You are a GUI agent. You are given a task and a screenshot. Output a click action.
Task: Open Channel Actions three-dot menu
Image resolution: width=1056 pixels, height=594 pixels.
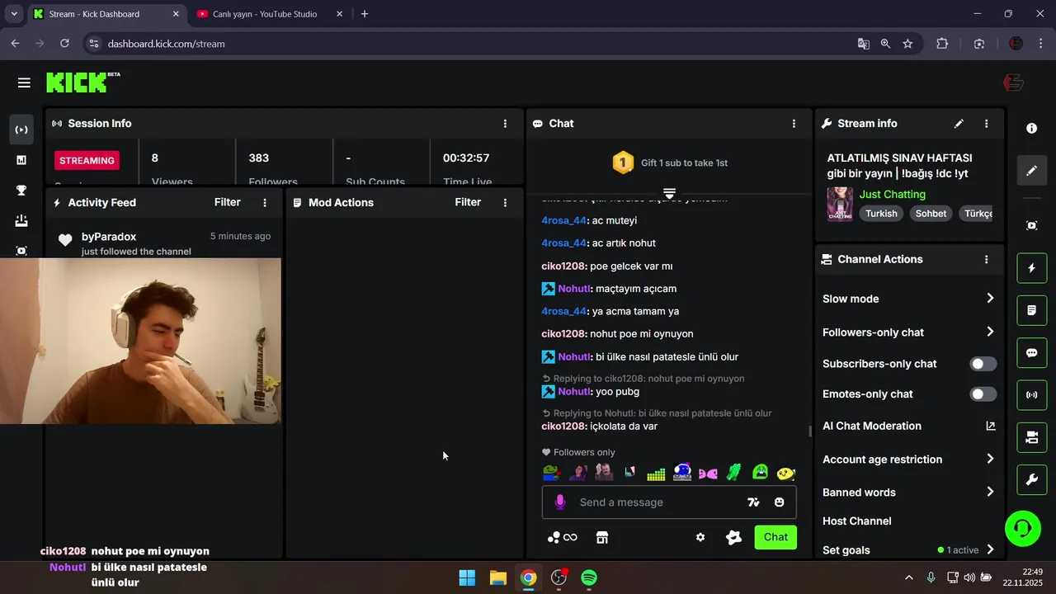click(x=986, y=259)
